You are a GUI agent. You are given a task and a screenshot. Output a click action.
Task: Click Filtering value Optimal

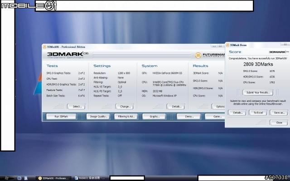[x=122, y=82]
